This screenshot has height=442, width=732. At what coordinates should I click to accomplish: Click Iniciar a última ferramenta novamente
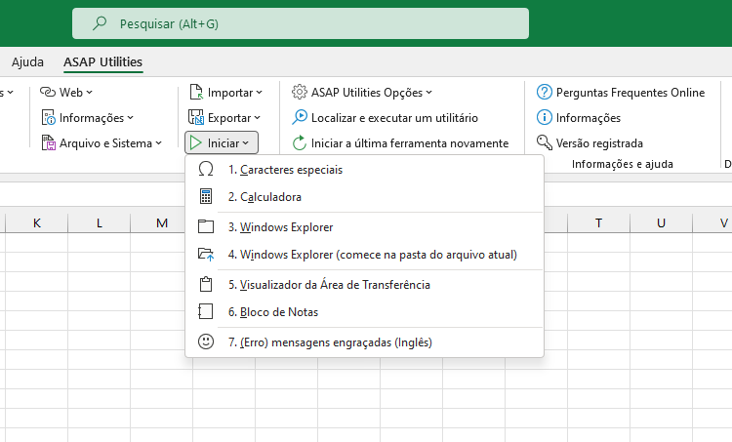pyautogui.click(x=400, y=142)
